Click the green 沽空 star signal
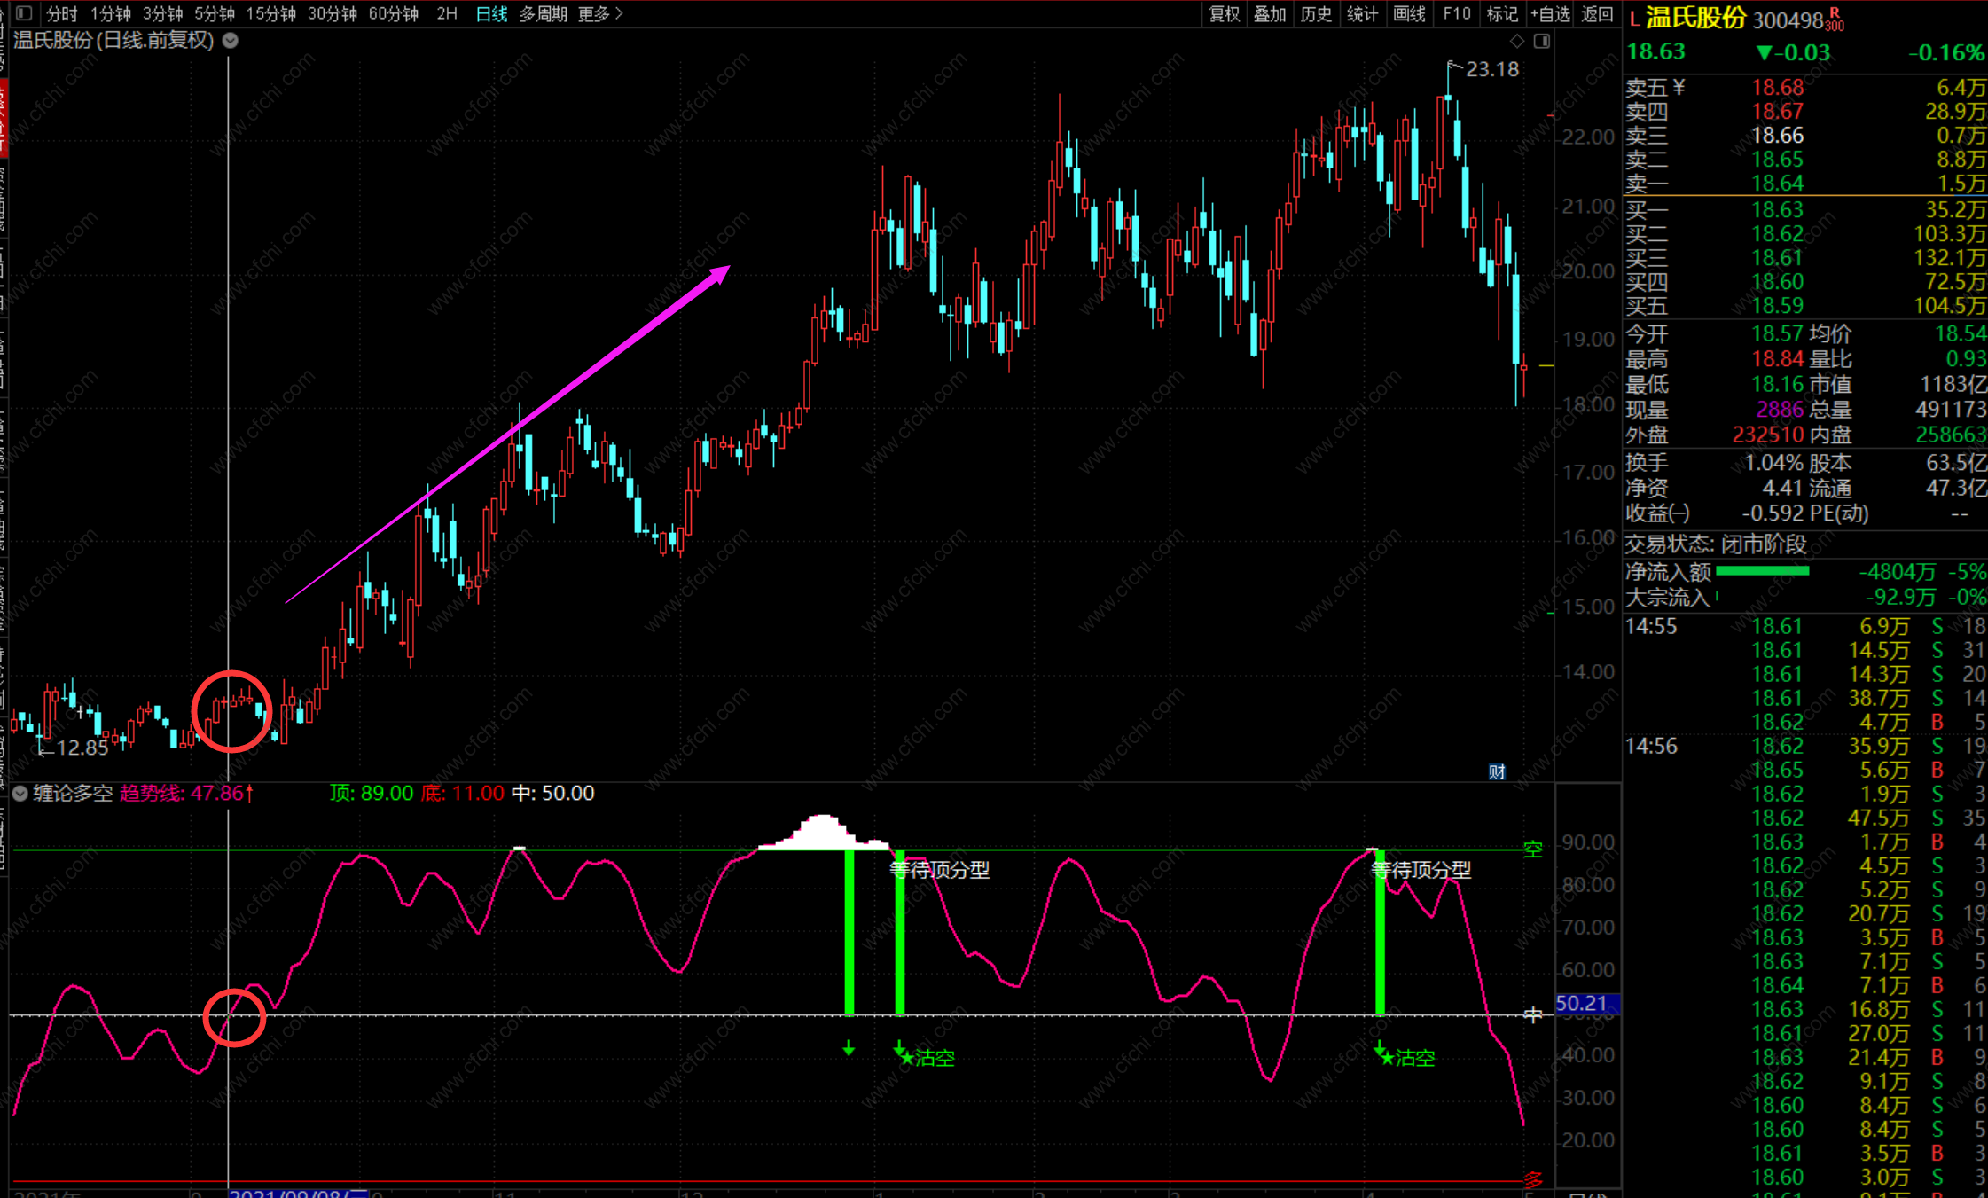 tap(927, 1058)
